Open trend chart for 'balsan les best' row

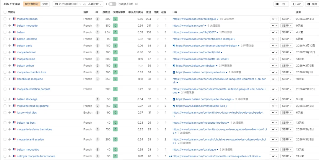click(x=274, y=123)
